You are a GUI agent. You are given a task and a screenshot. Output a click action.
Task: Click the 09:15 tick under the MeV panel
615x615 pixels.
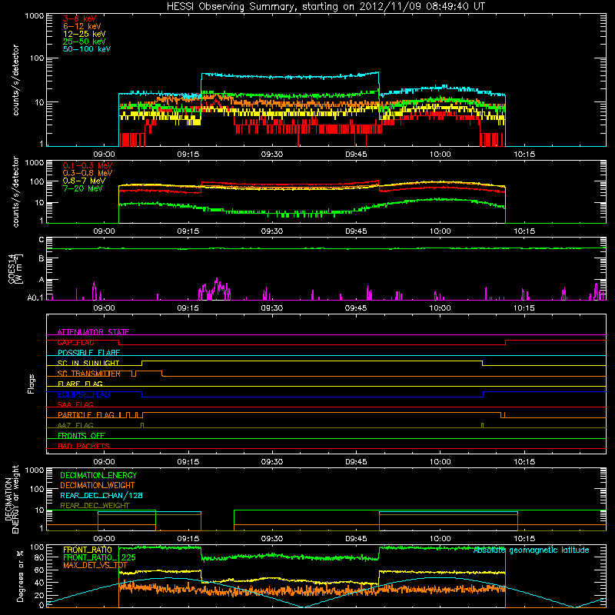(188, 231)
